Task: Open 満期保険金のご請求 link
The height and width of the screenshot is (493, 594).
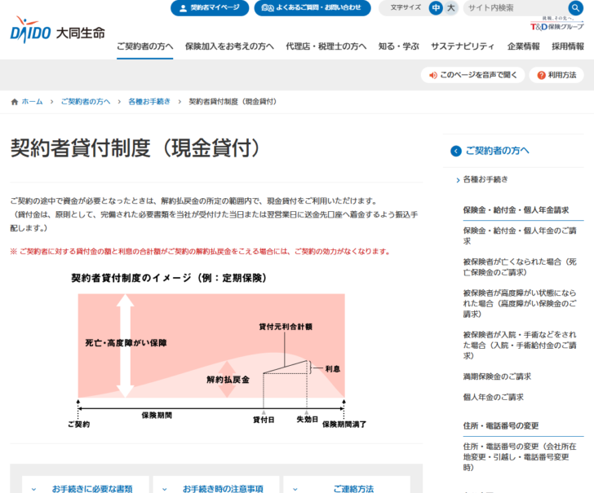Action: tap(497, 376)
